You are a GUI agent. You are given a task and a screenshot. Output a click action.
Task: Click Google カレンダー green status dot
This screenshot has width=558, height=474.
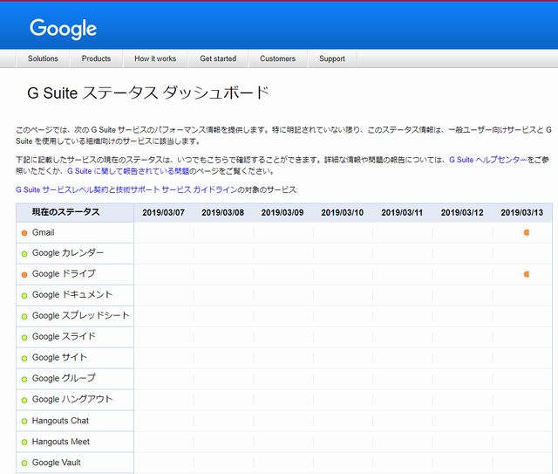(x=24, y=254)
